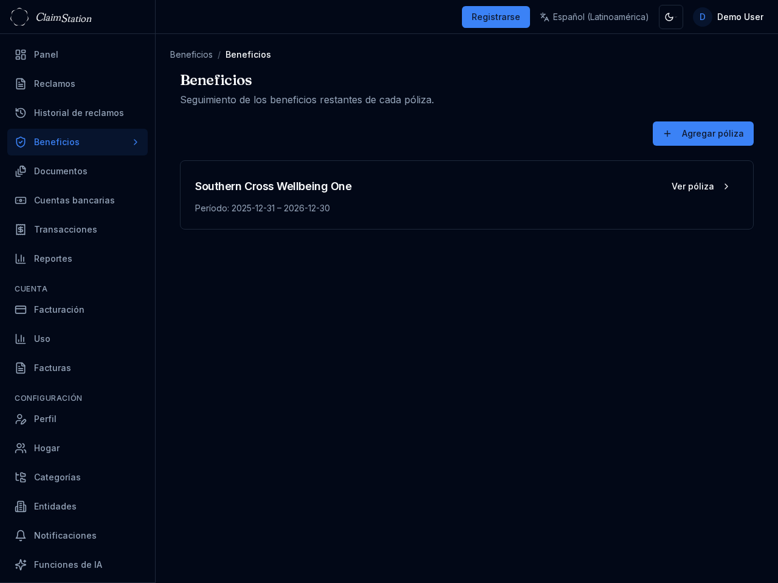Open the Español language selector

coord(594,17)
